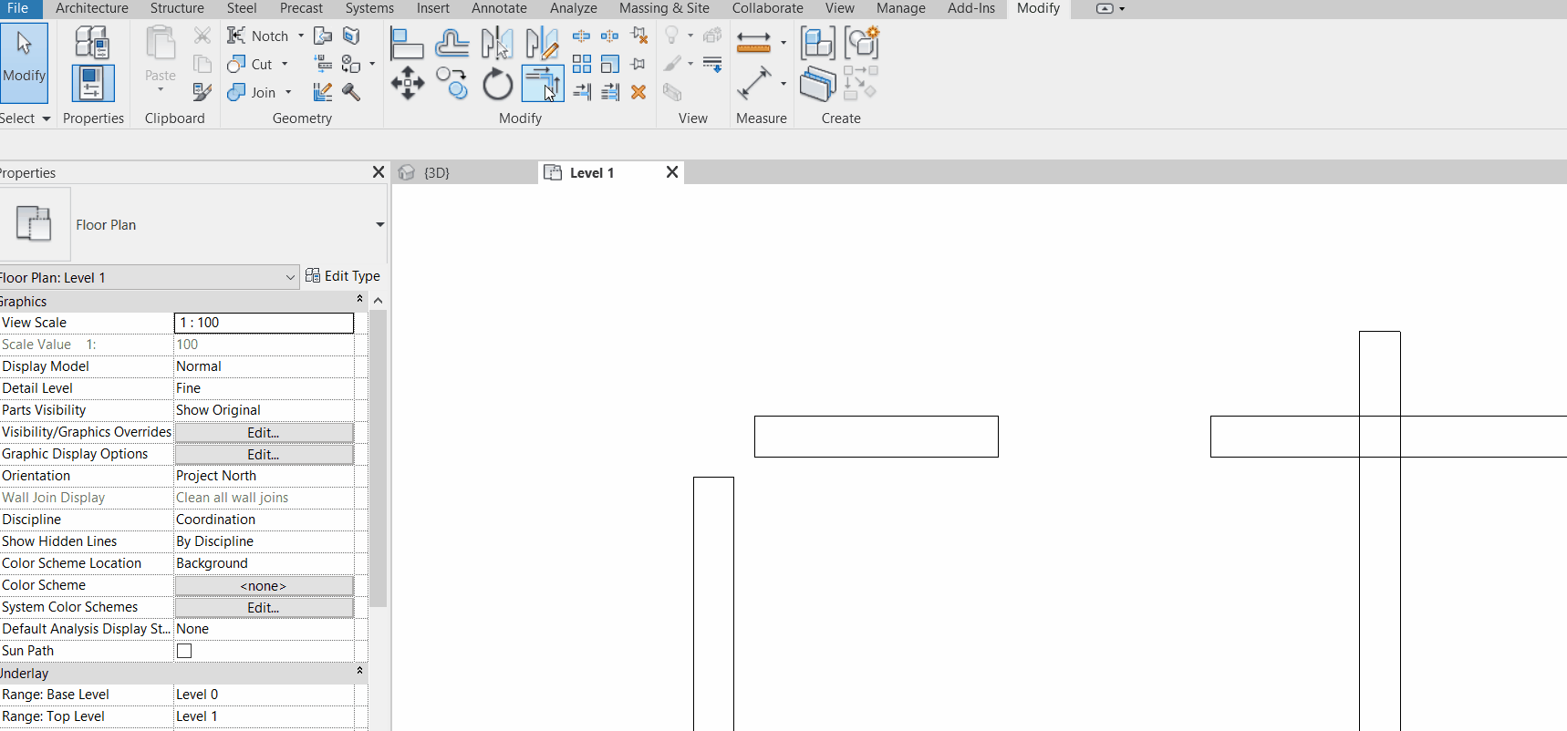Select the Copy elements tool
1567x731 pixels.
(452, 84)
